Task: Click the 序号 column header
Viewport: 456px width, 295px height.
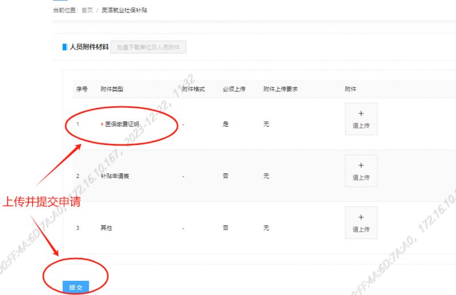Action: [x=82, y=89]
